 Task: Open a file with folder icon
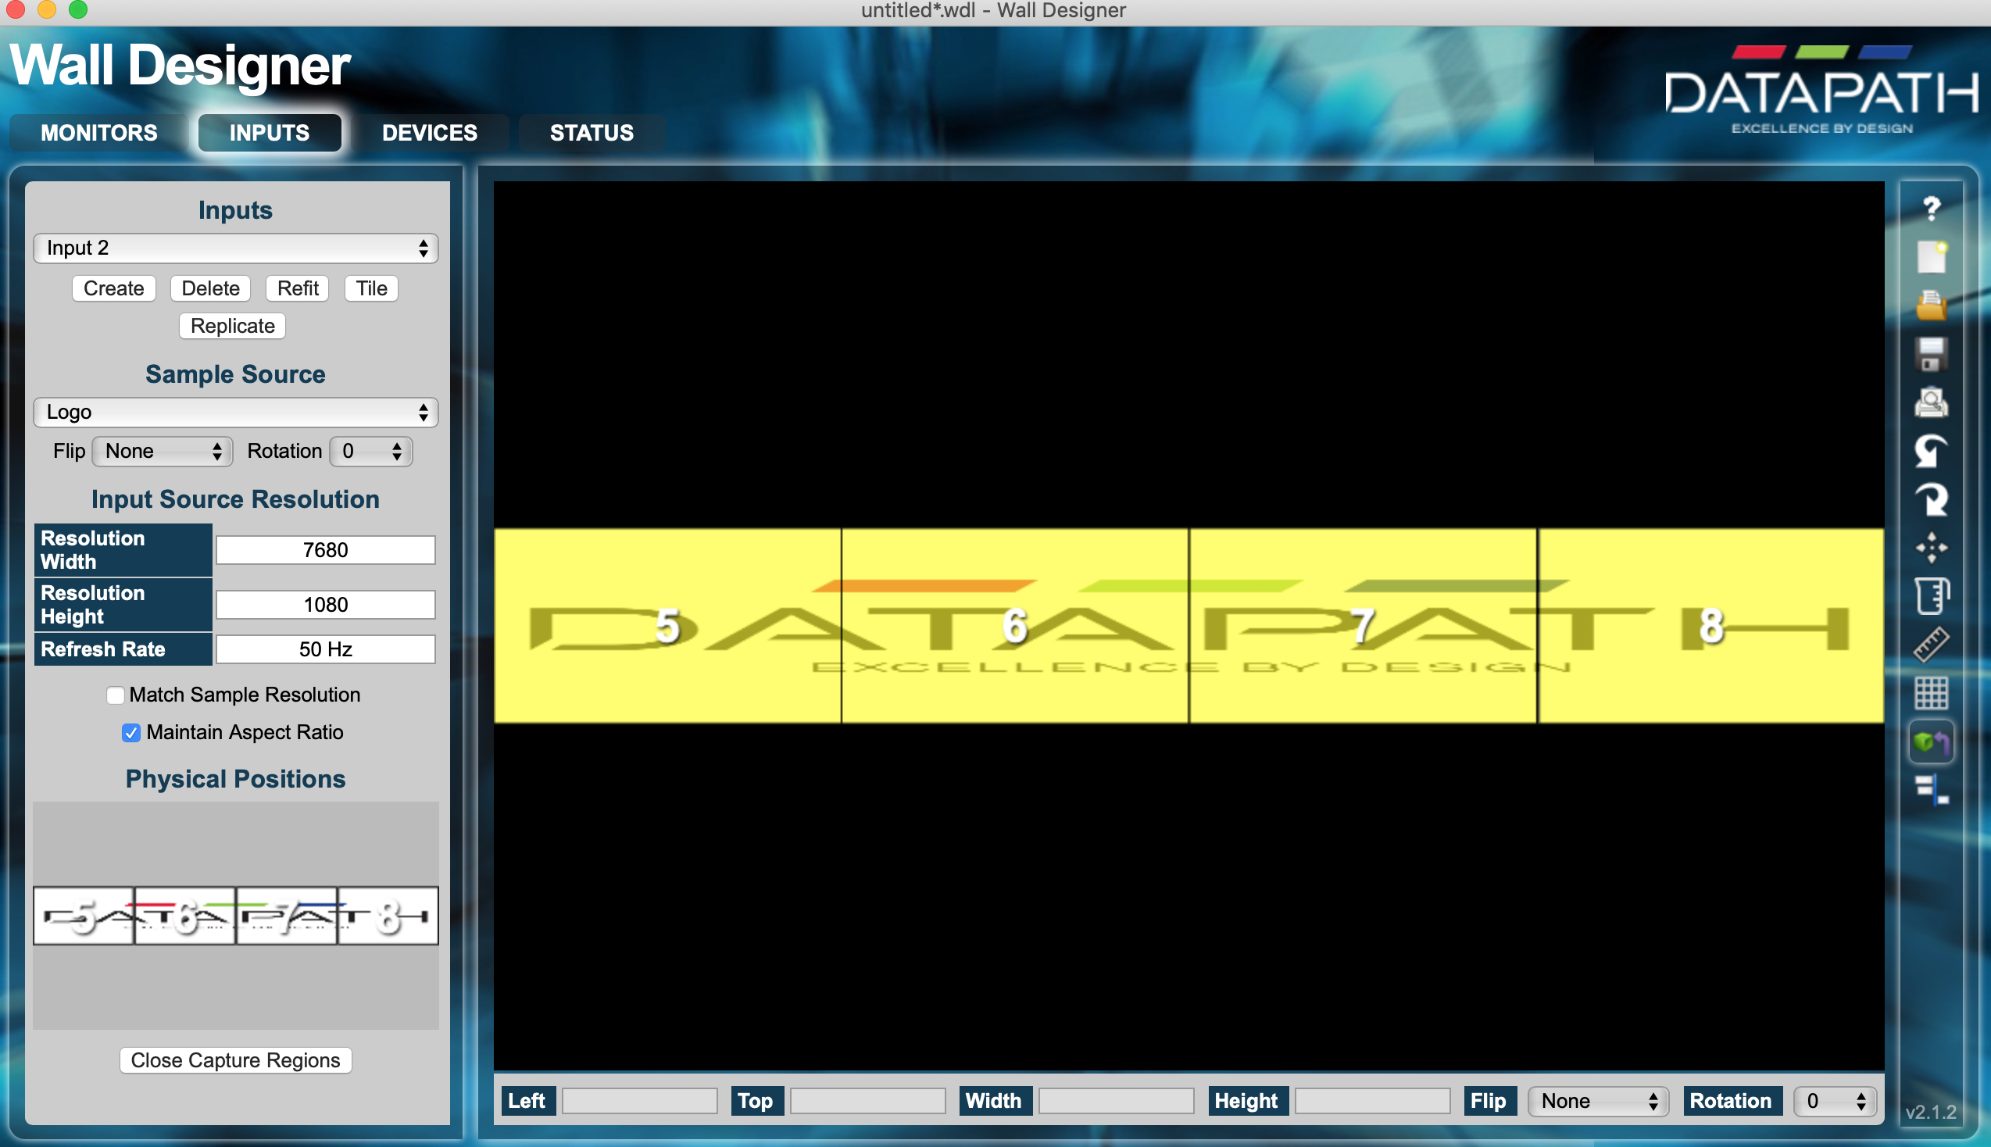point(1930,306)
